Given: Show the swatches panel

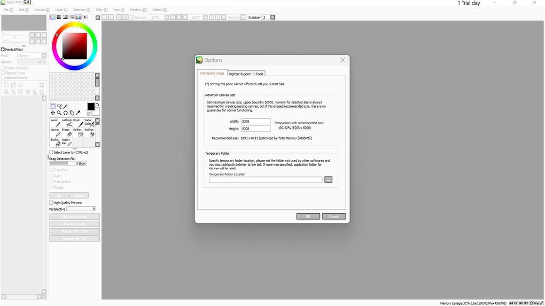Looking at the screenshot, I should (x=79, y=17).
